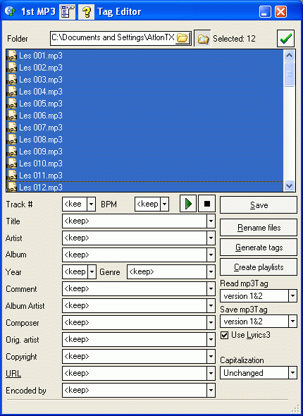Select file Les 004.mp3
303x416 pixels.
[144, 92]
